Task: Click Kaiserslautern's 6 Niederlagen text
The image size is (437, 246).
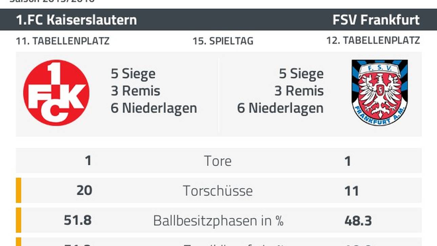Action: pyautogui.click(x=154, y=108)
